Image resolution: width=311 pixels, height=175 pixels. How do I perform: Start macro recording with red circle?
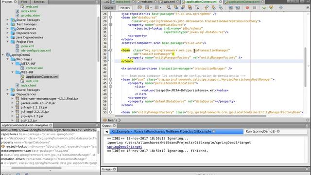coord(247,8)
